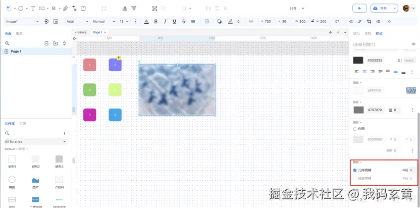Click the dynamic panel layers insert tool
420x208 pixels.
click(x=54, y=8)
